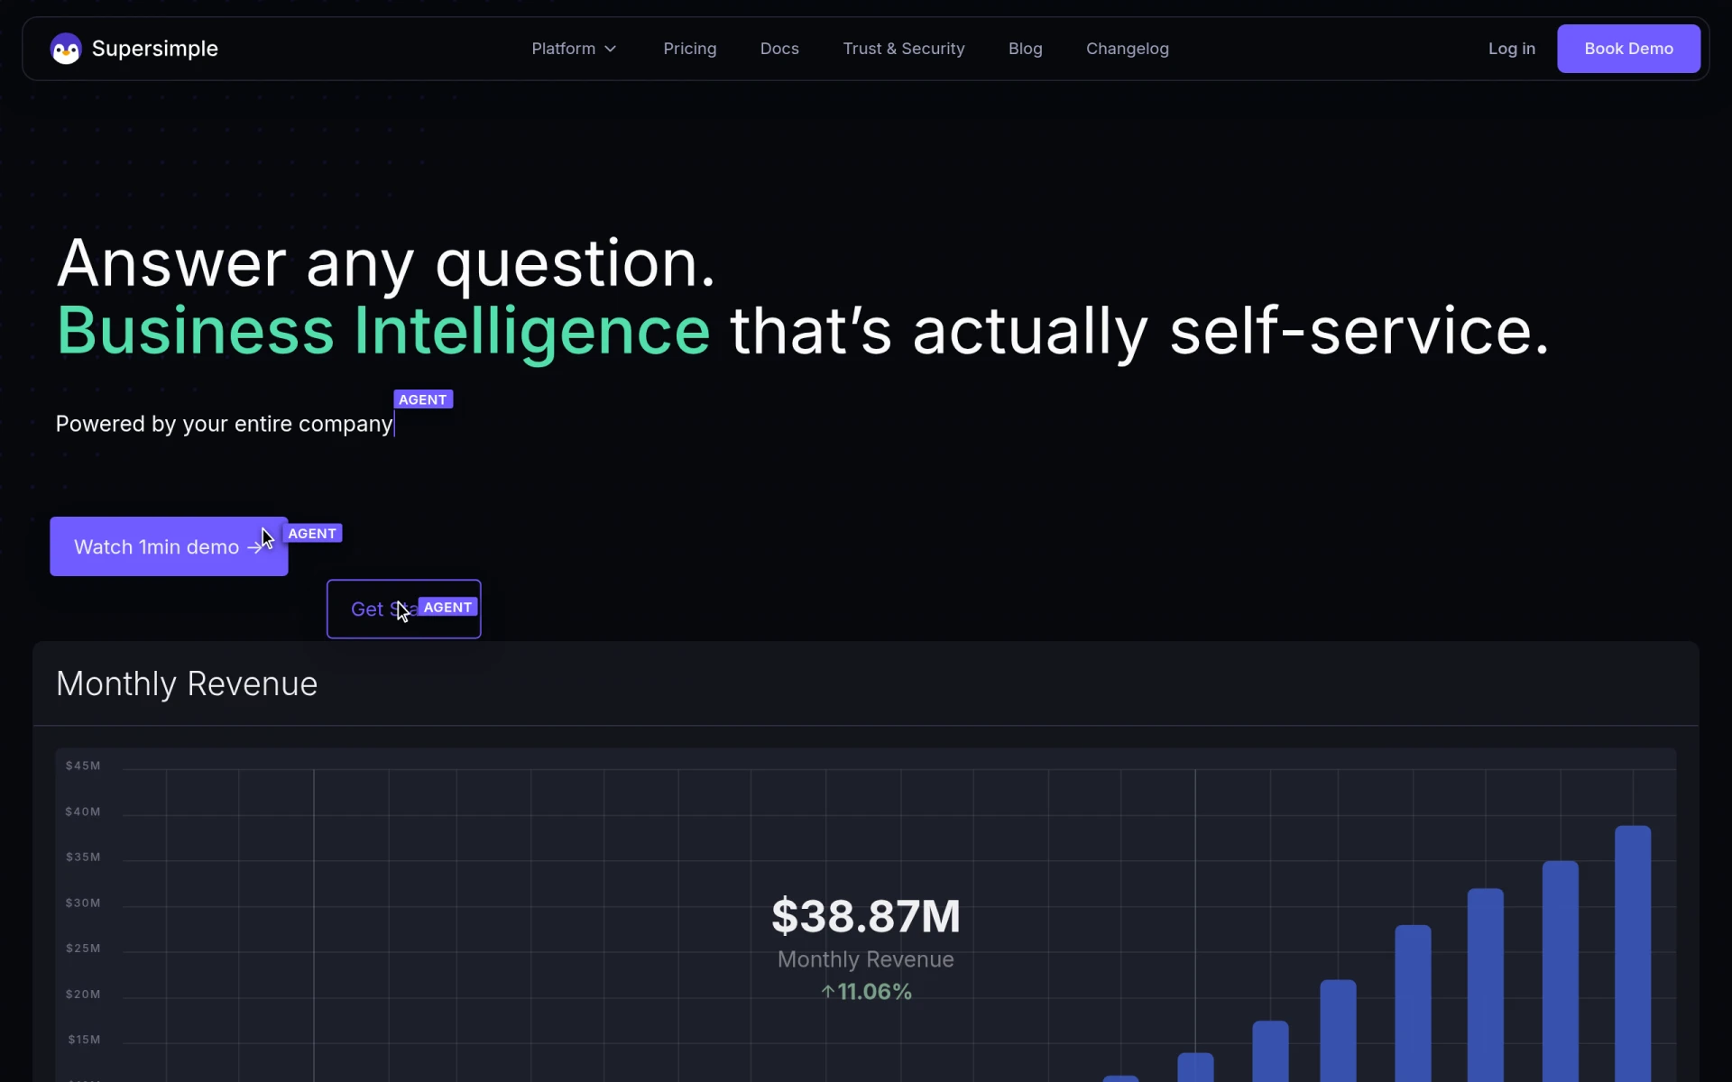
Task: Click the $20M axis label
Action: (83, 995)
